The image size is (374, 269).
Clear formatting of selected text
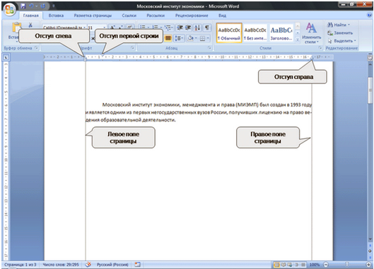tap(130, 28)
